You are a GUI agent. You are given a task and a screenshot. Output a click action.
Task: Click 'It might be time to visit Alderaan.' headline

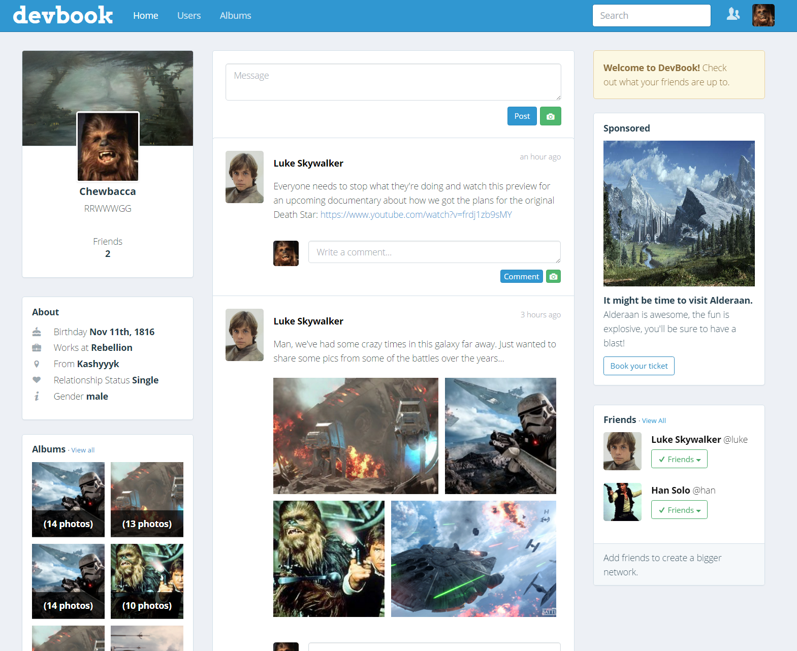(678, 301)
